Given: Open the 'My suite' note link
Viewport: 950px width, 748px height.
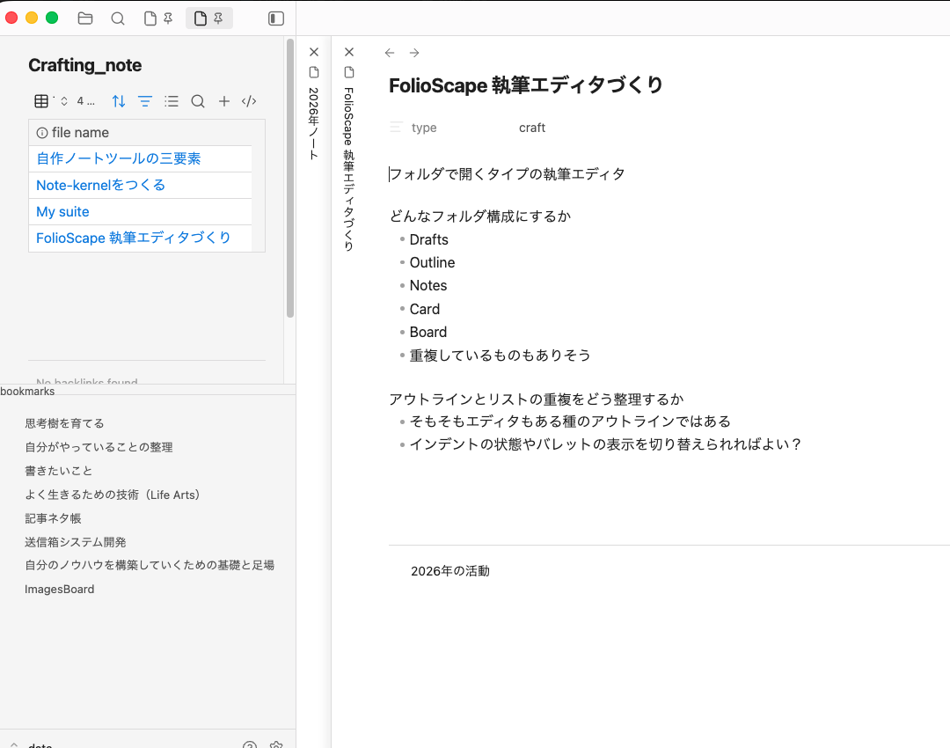Looking at the screenshot, I should (x=62, y=211).
